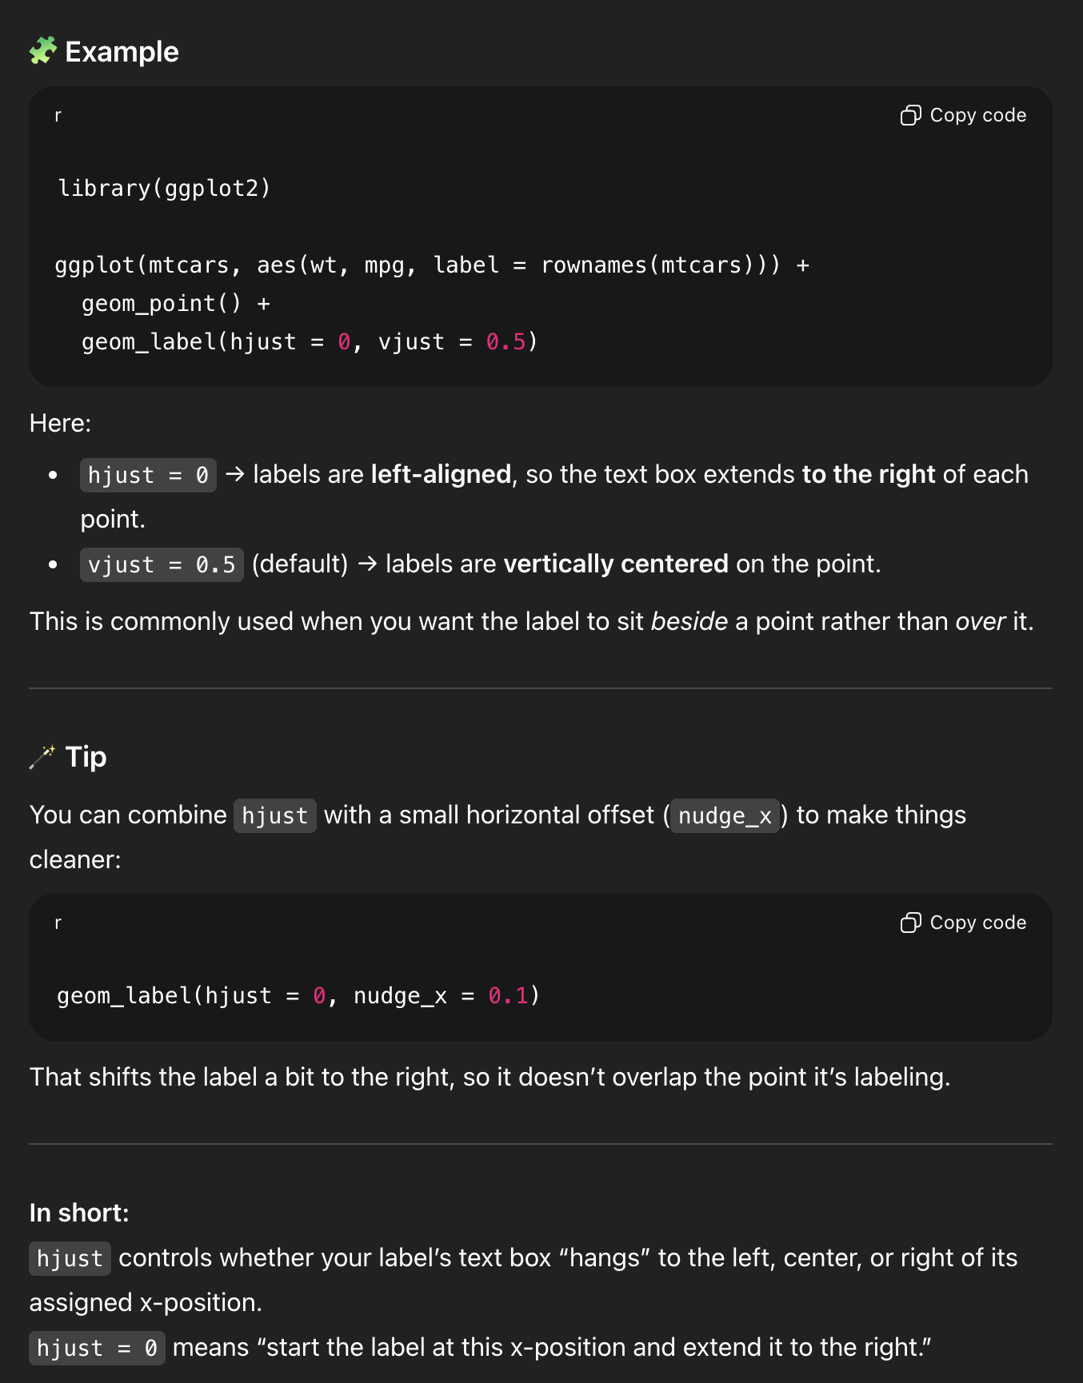Click the "Tip" heading text
1083x1383 pixels.
point(86,757)
